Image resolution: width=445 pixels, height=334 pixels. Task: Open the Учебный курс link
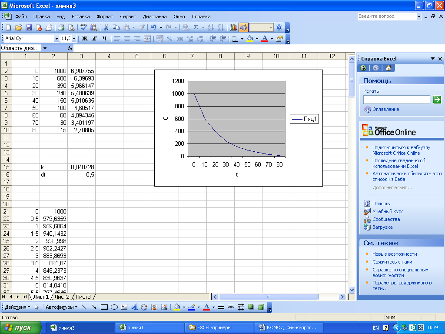(388, 211)
